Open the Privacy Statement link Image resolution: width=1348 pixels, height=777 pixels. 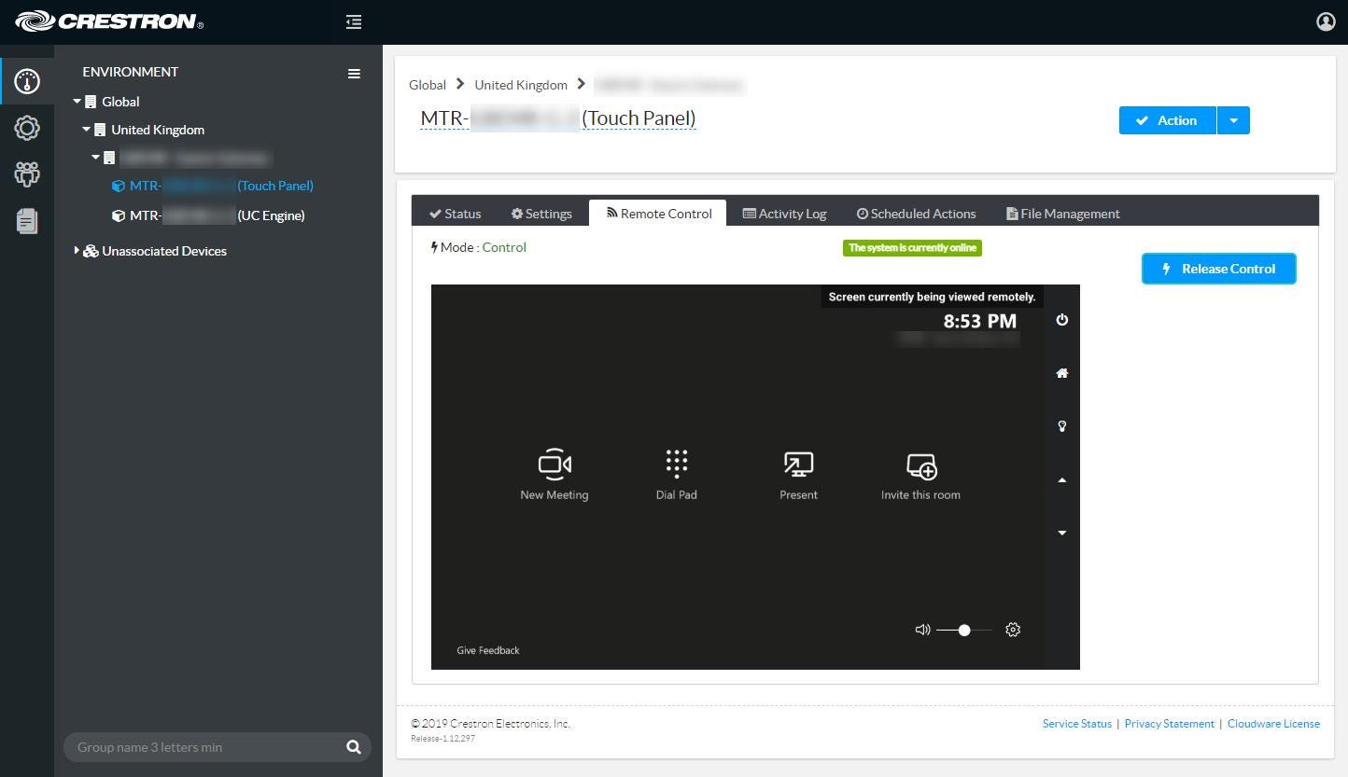[1170, 724]
